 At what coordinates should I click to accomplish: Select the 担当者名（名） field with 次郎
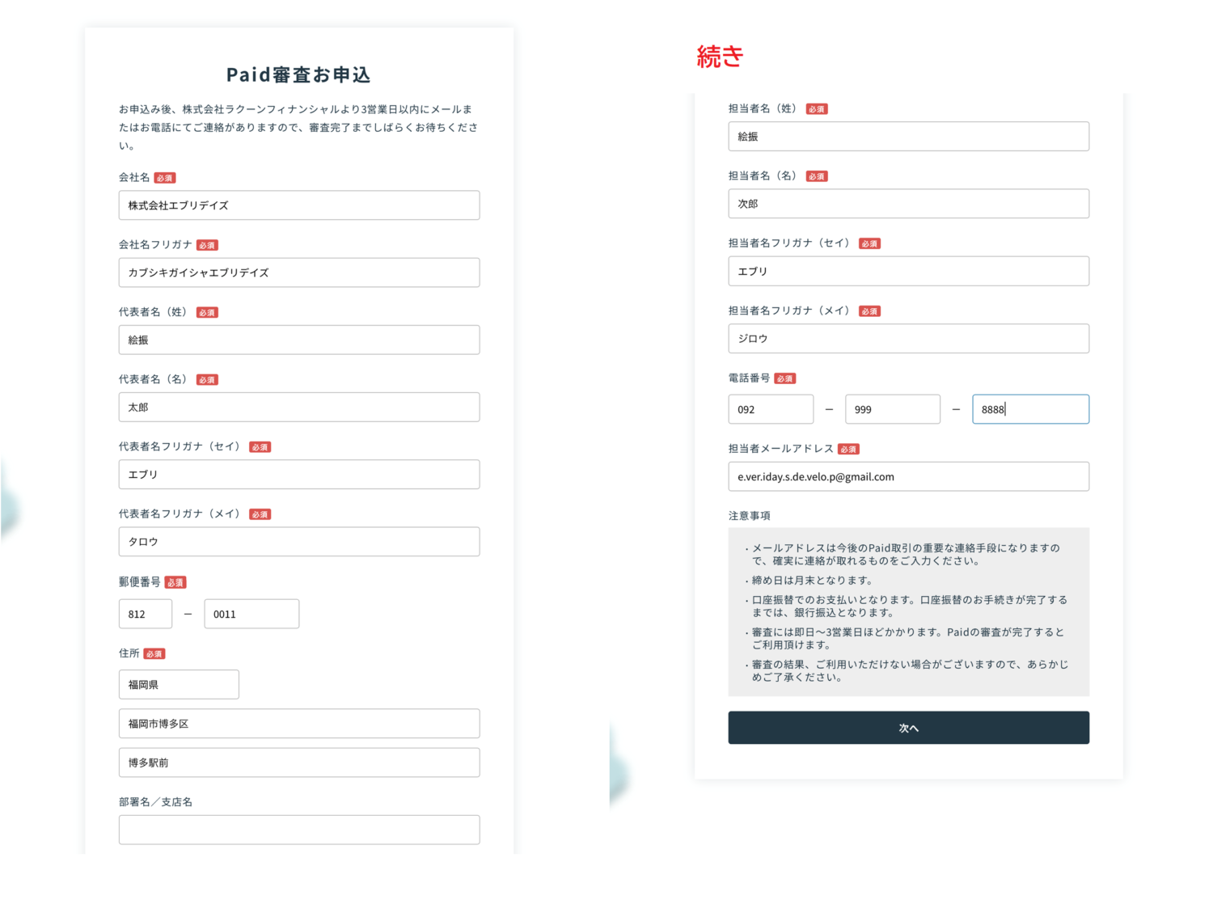pyautogui.click(x=908, y=204)
